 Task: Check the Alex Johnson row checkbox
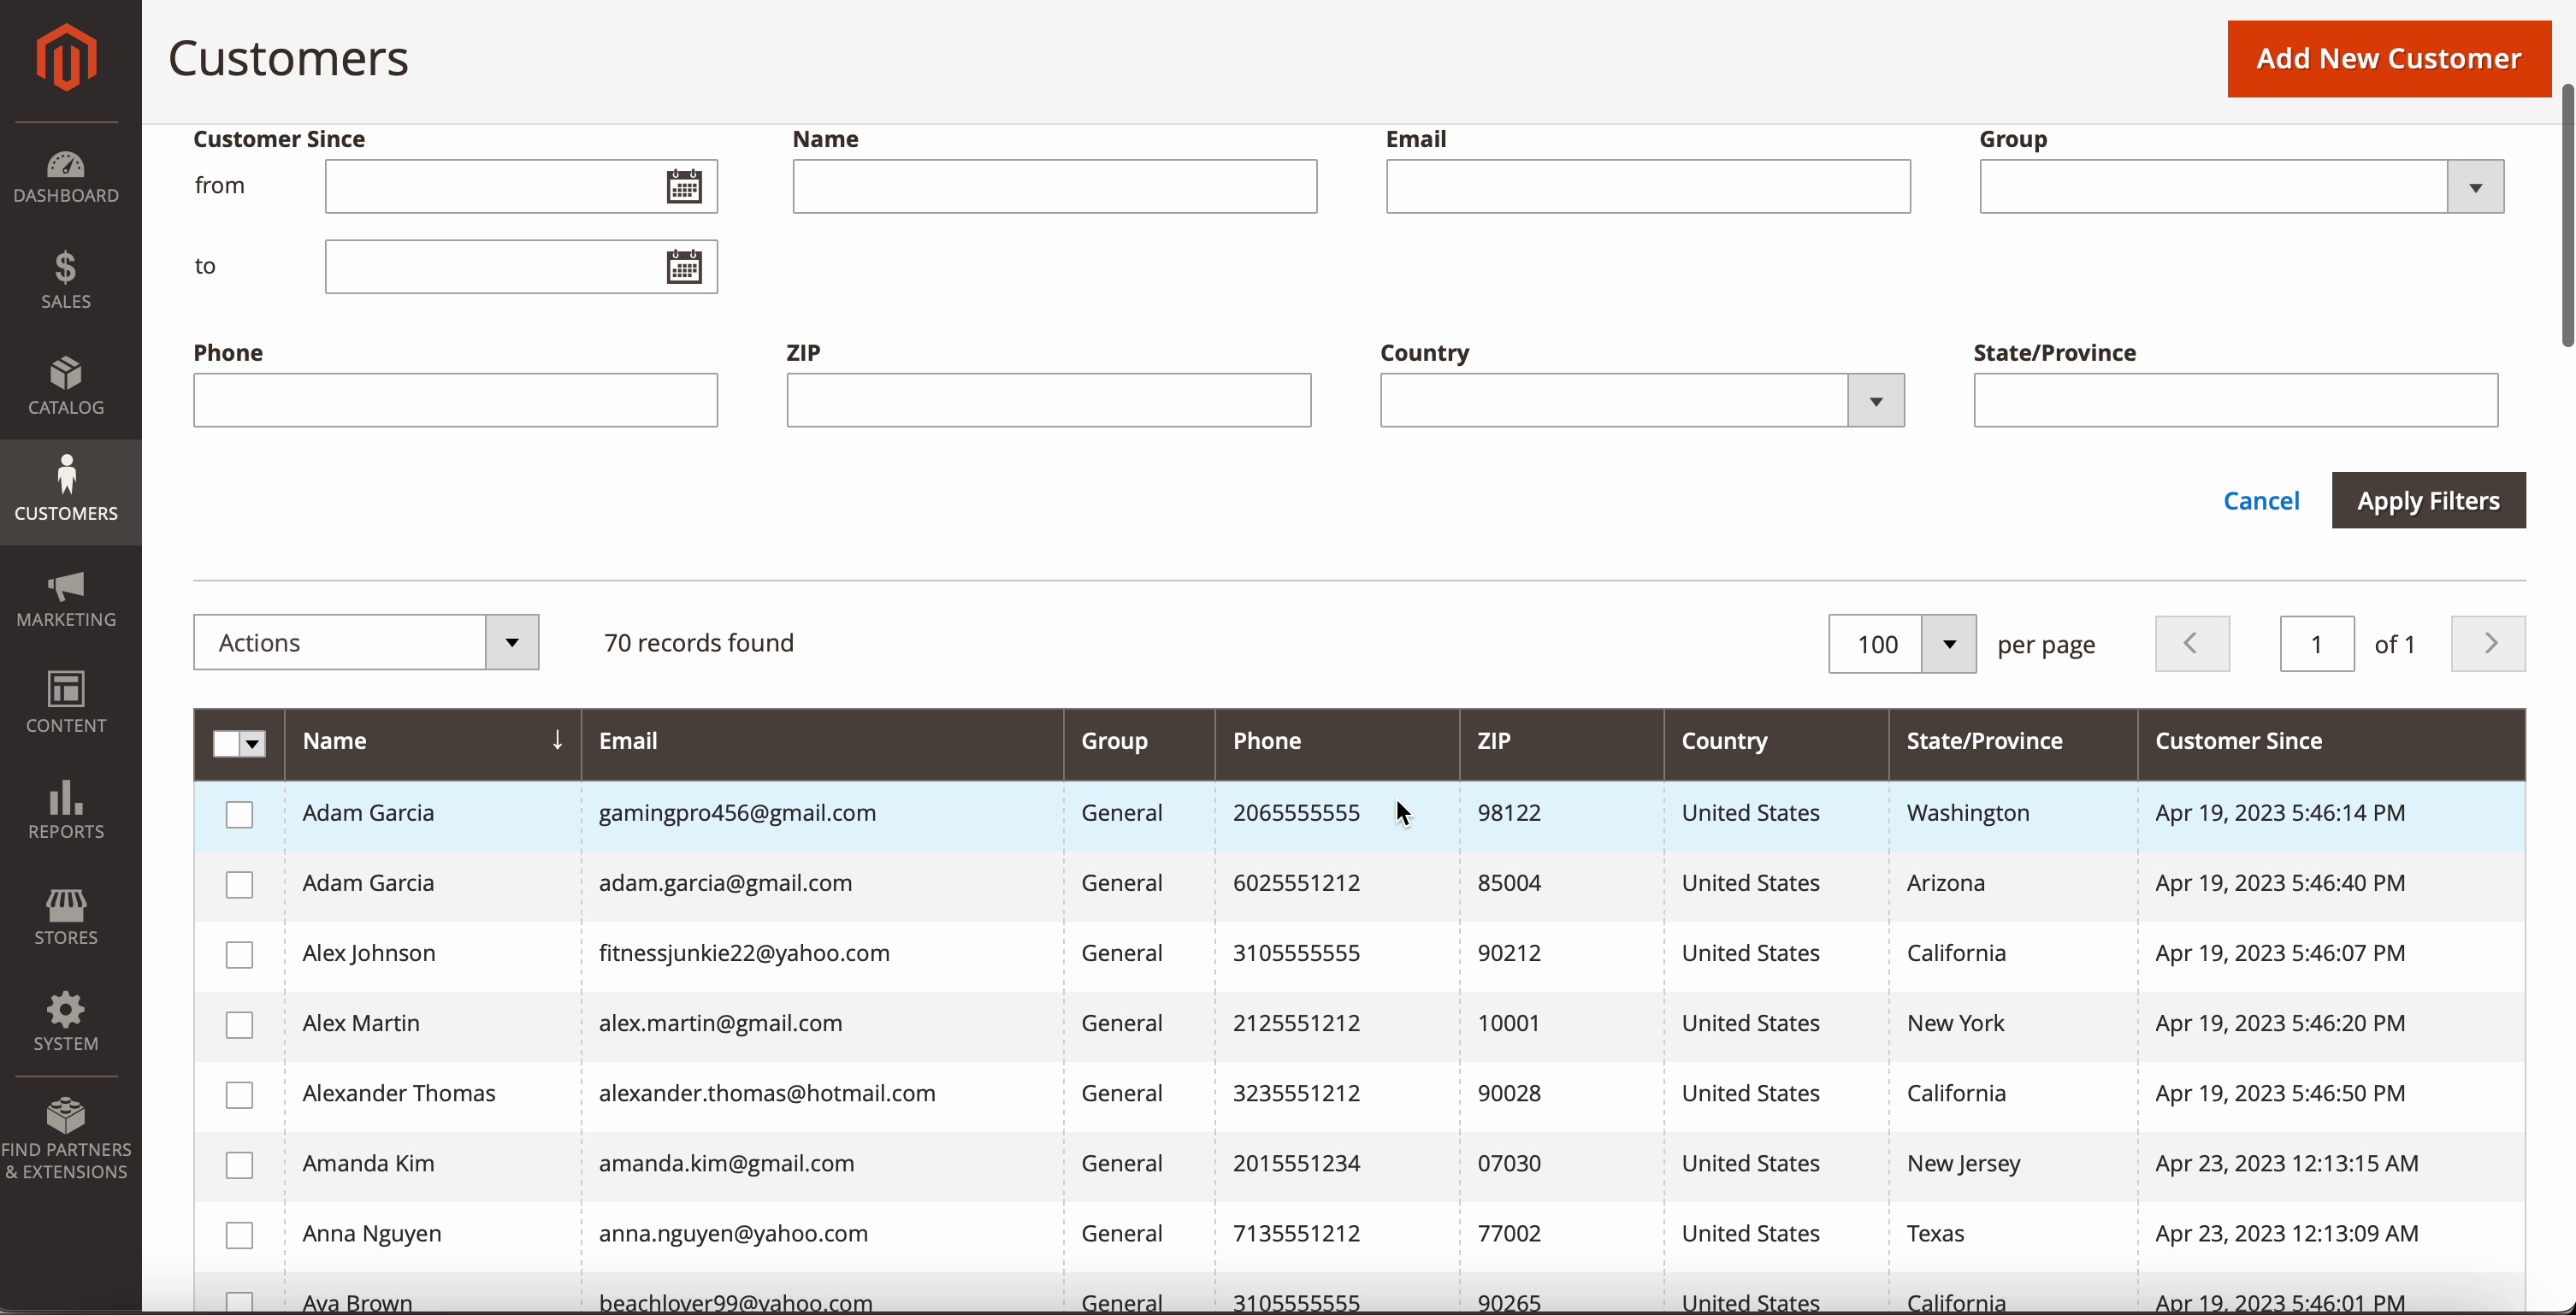(x=239, y=954)
